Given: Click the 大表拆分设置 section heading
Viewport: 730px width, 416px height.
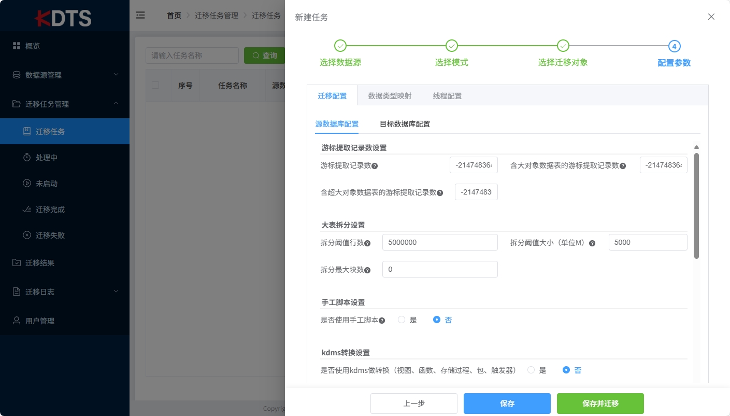Looking at the screenshot, I should [x=343, y=225].
